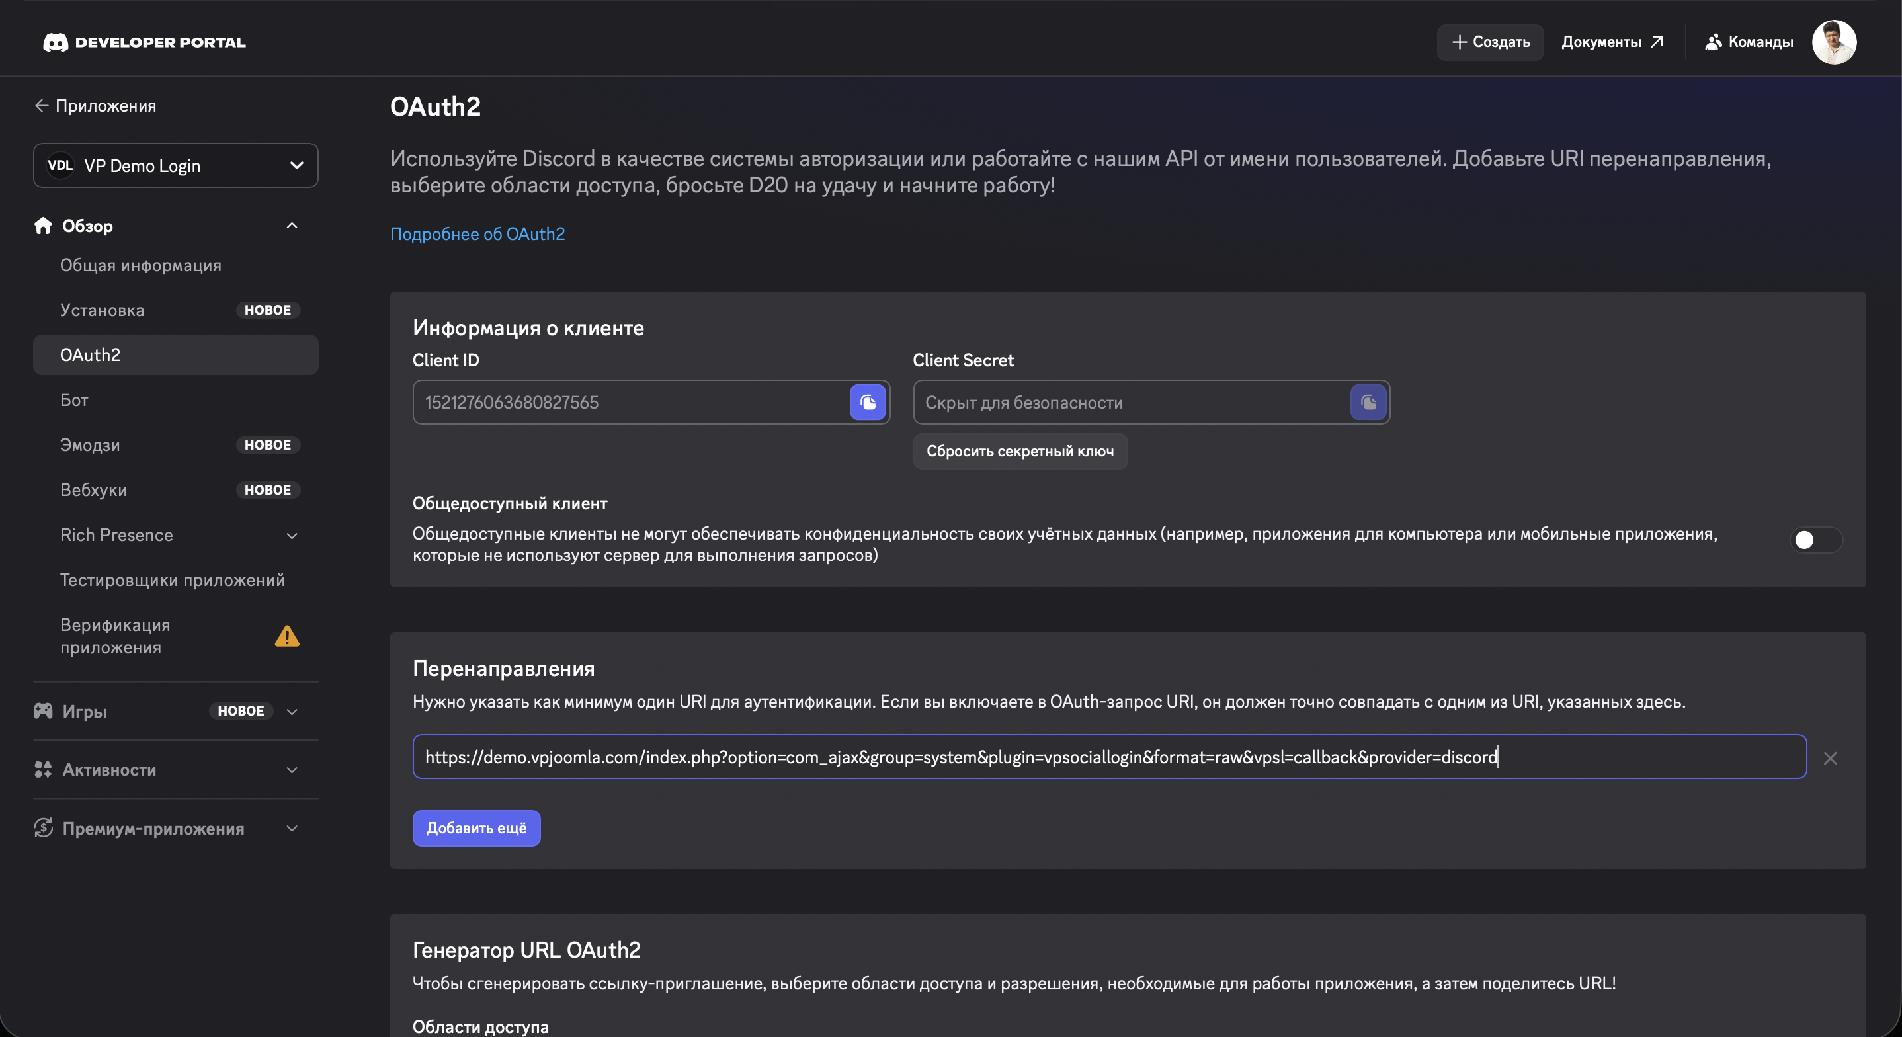Open the Документы external link
Image resolution: width=1902 pixels, height=1037 pixels.
tap(1612, 42)
